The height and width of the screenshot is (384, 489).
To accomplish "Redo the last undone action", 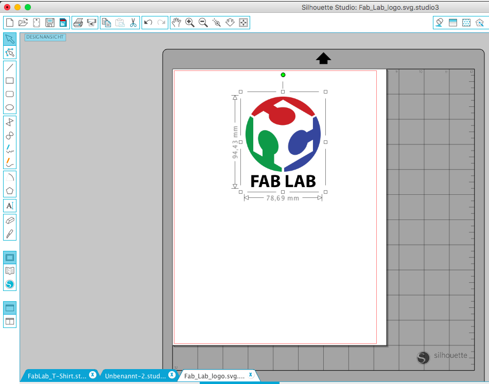I will [x=162, y=23].
